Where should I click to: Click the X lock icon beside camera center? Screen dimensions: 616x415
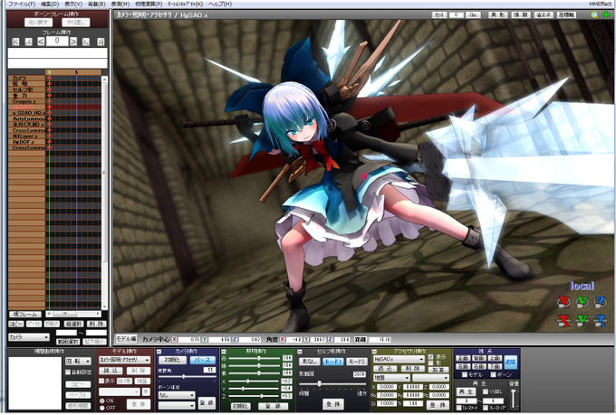coord(175,339)
